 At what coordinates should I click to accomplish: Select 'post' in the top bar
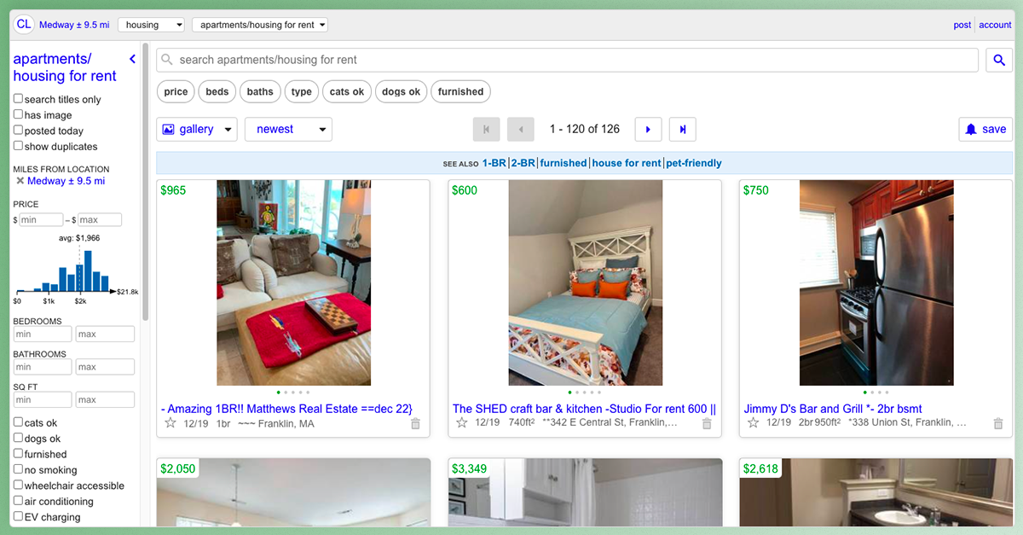(962, 25)
